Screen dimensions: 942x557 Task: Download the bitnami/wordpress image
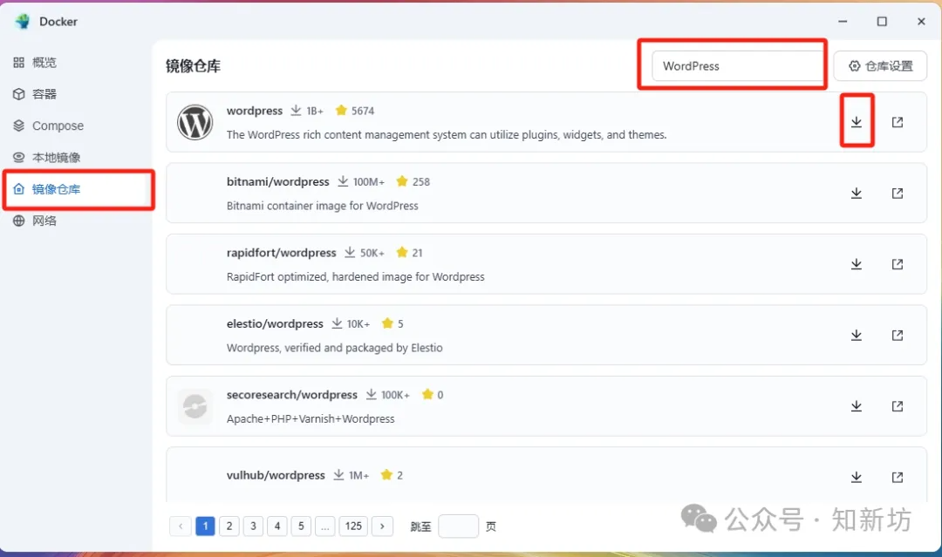(x=857, y=193)
